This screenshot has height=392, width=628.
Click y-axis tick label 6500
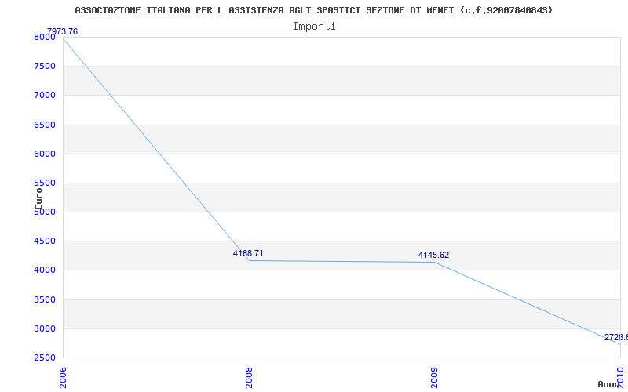coord(44,125)
